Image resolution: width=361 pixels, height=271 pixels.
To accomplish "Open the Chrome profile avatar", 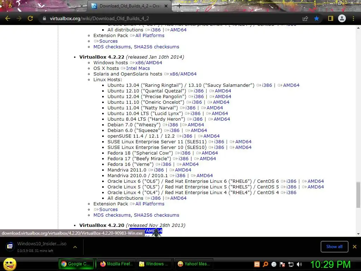I will pyautogui.click(x=342, y=18).
